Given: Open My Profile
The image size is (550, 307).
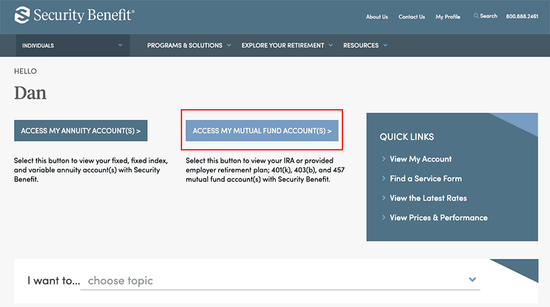Looking at the screenshot, I should [448, 16].
